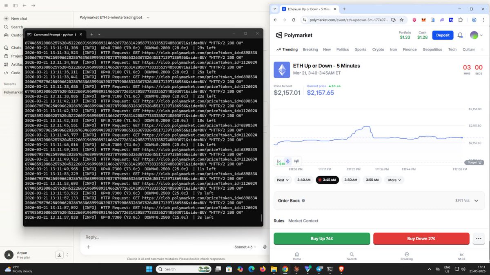
Task: Select Geopolitics category tab
Action: 432,49
